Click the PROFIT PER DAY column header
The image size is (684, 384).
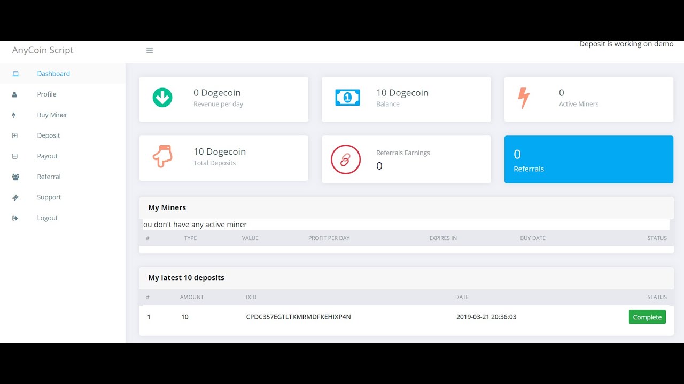[329, 238]
